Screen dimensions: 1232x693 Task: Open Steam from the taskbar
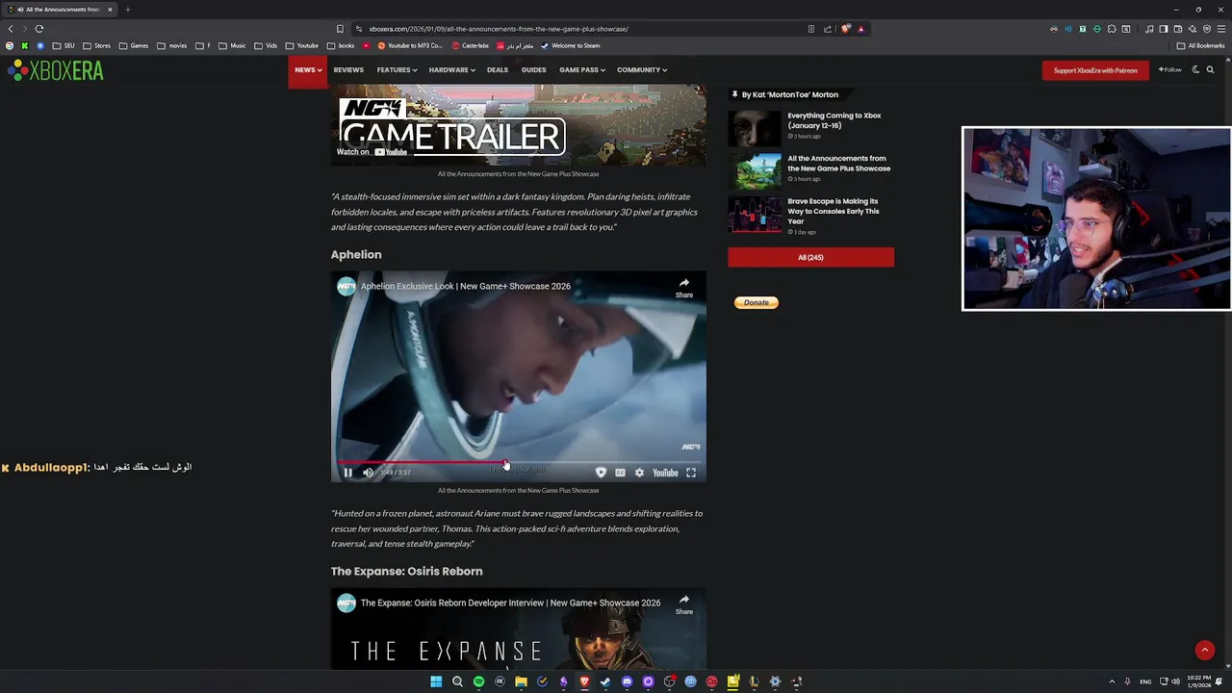coord(605,681)
